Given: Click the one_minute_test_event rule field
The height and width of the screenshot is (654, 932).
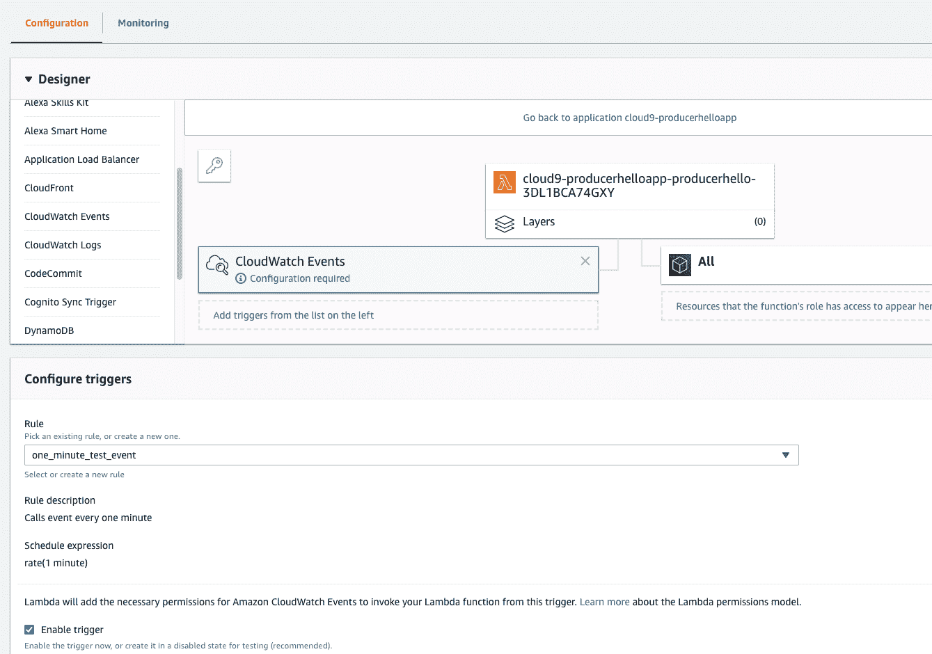Looking at the screenshot, I should click(x=411, y=455).
